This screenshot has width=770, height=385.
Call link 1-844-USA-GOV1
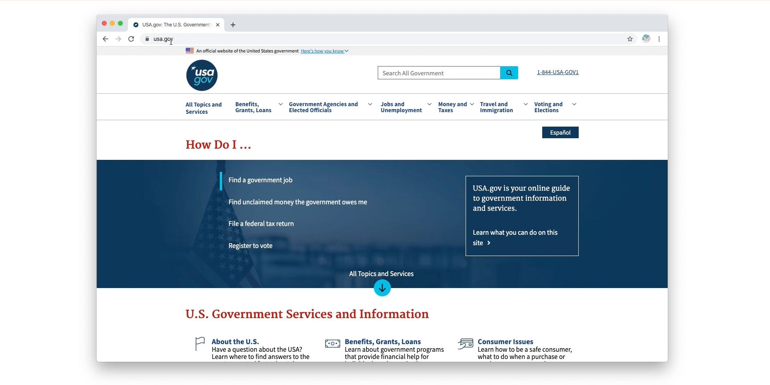pyautogui.click(x=558, y=73)
